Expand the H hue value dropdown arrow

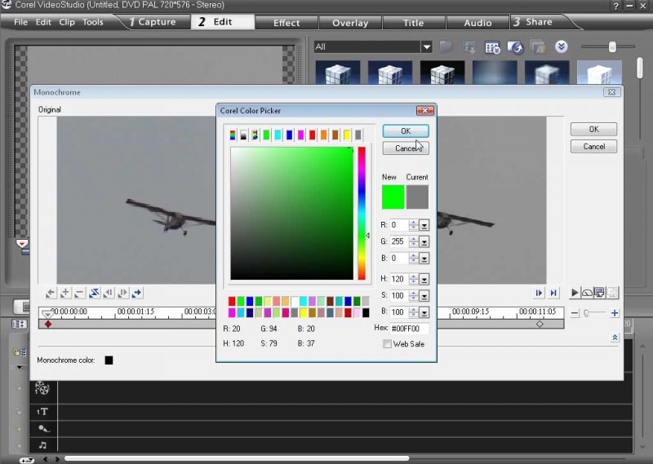point(424,280)
